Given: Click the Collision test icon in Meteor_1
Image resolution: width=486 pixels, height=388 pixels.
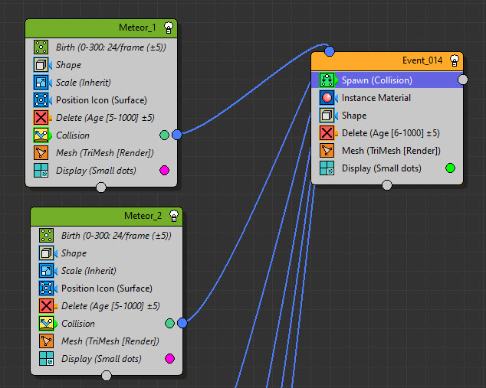Looking at the screenshot, I should [x=41, y=135].
